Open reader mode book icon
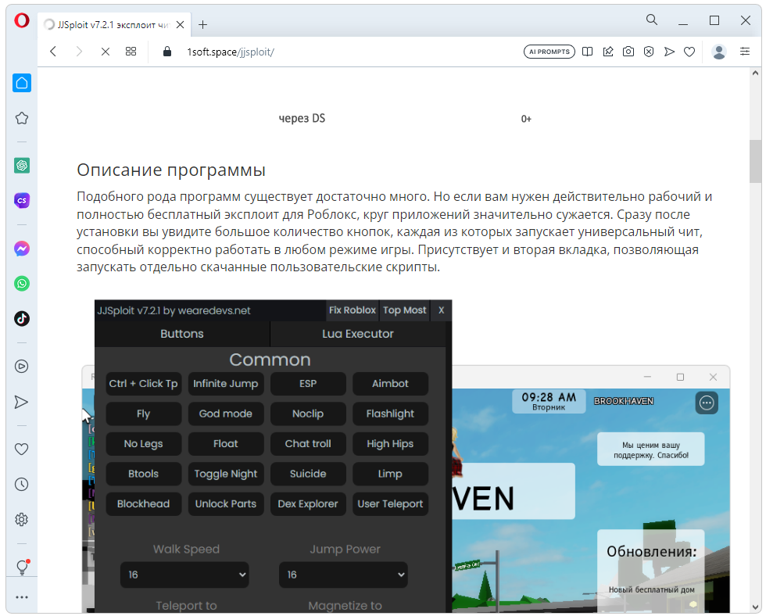 tap(587, 52)
